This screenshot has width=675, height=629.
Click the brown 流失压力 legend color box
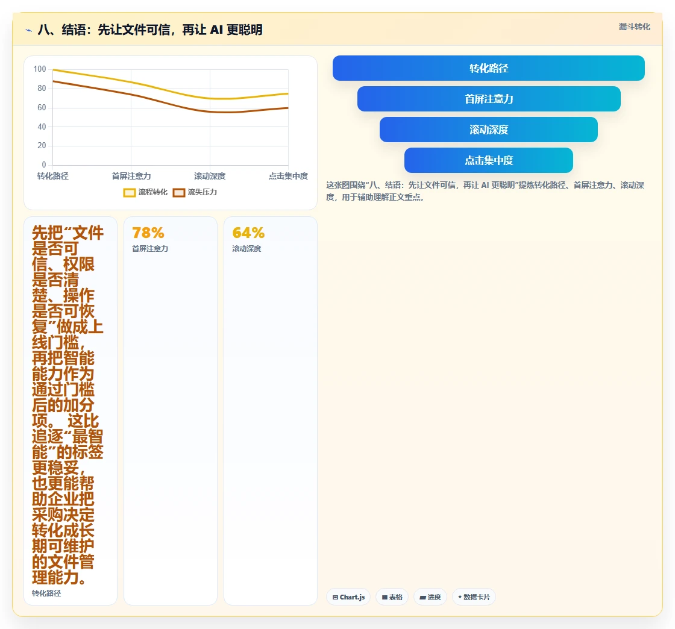(x=178, y=193)
